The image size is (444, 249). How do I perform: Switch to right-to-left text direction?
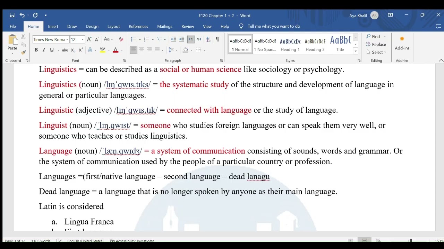[199, 39]
